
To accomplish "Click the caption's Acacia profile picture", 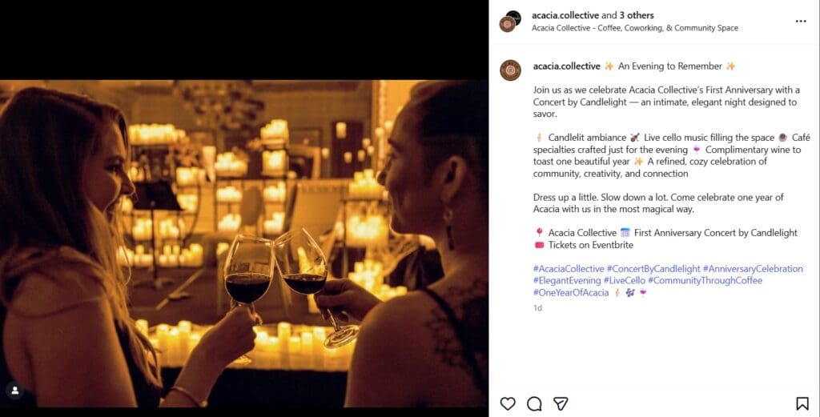I will tap(510, 70).
